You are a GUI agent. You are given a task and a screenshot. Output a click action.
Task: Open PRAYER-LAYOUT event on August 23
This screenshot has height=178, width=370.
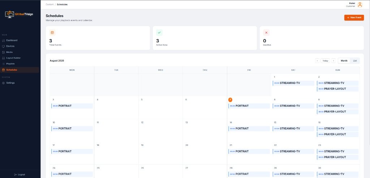tap(338, 157)
